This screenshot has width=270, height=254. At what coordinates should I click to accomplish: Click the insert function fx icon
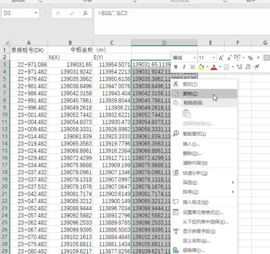[85, 13]
